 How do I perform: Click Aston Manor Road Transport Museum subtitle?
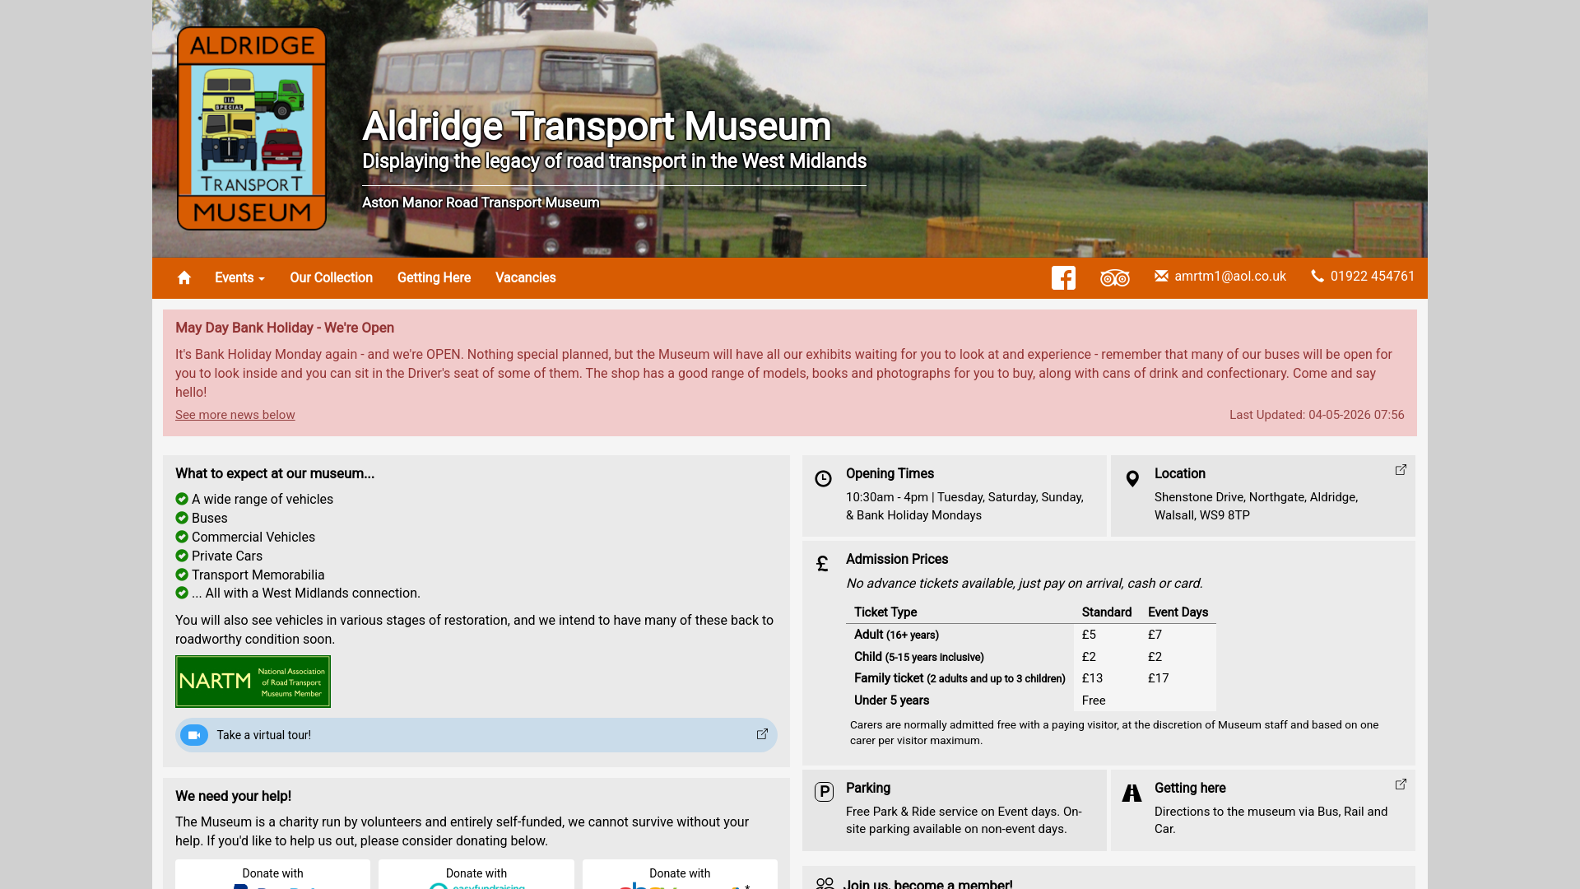[x=481, y=202]
